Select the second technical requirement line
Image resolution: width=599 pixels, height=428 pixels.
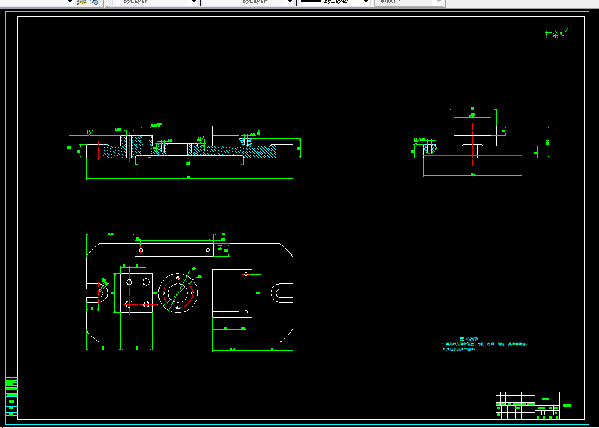pyautogui.click(x=459, y=349)
